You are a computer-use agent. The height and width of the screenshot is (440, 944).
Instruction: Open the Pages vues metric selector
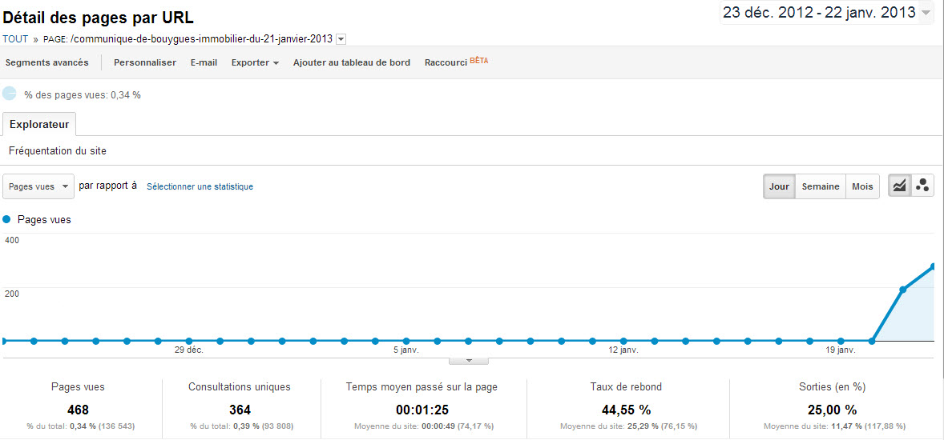[x=38, y=186]
